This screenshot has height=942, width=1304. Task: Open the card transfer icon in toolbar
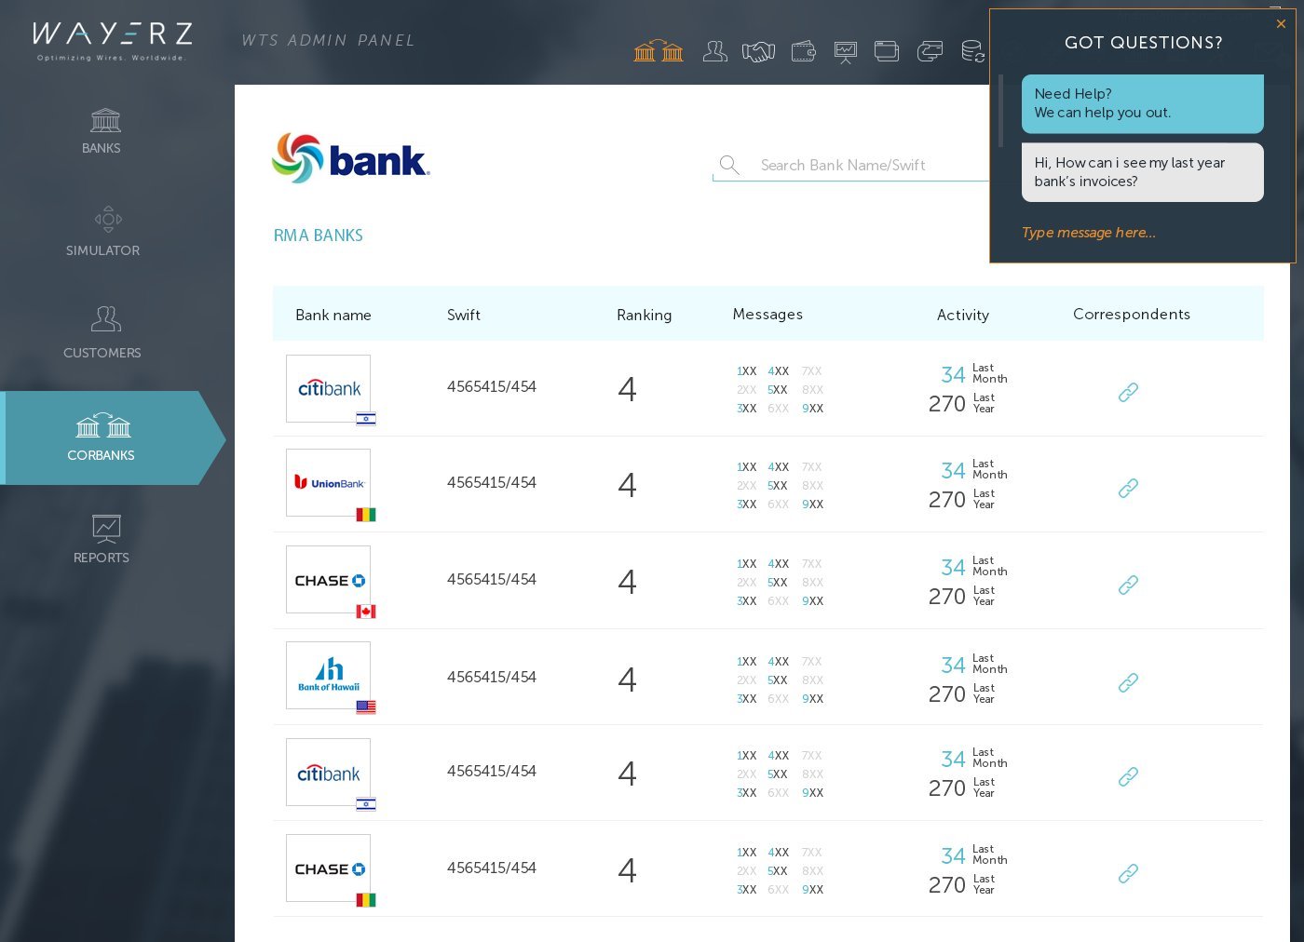930,51
